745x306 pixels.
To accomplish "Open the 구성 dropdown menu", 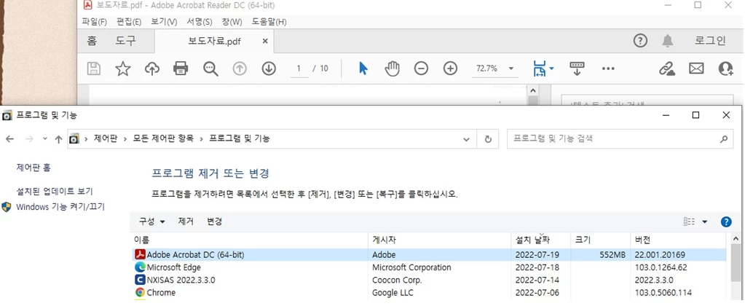I will pos(151,222).
